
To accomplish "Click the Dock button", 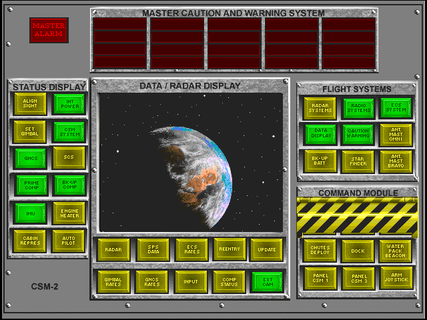I will click(358, 251).
